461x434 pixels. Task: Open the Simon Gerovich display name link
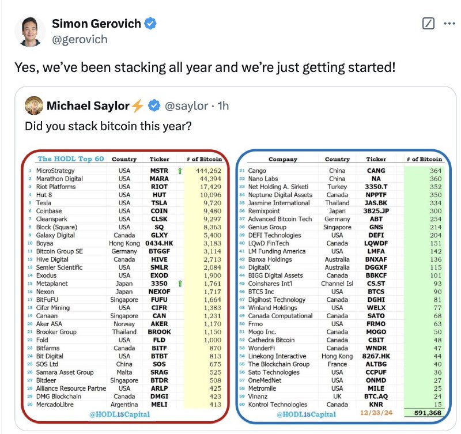pyautogui.click(x=96, y=24)
